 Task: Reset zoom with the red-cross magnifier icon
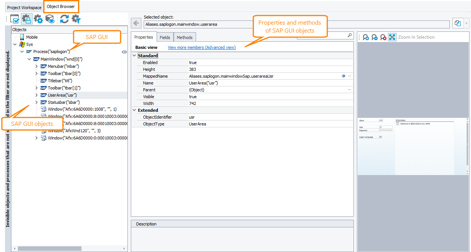[383, 37]
